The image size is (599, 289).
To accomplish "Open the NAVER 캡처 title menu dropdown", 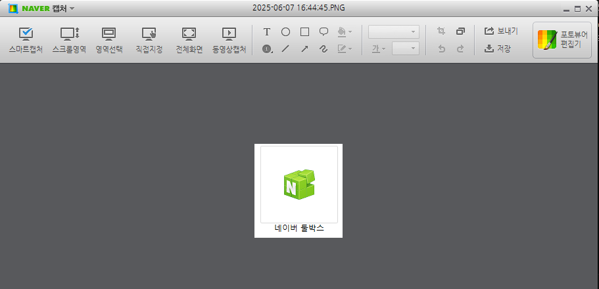I will pos(72,9).
